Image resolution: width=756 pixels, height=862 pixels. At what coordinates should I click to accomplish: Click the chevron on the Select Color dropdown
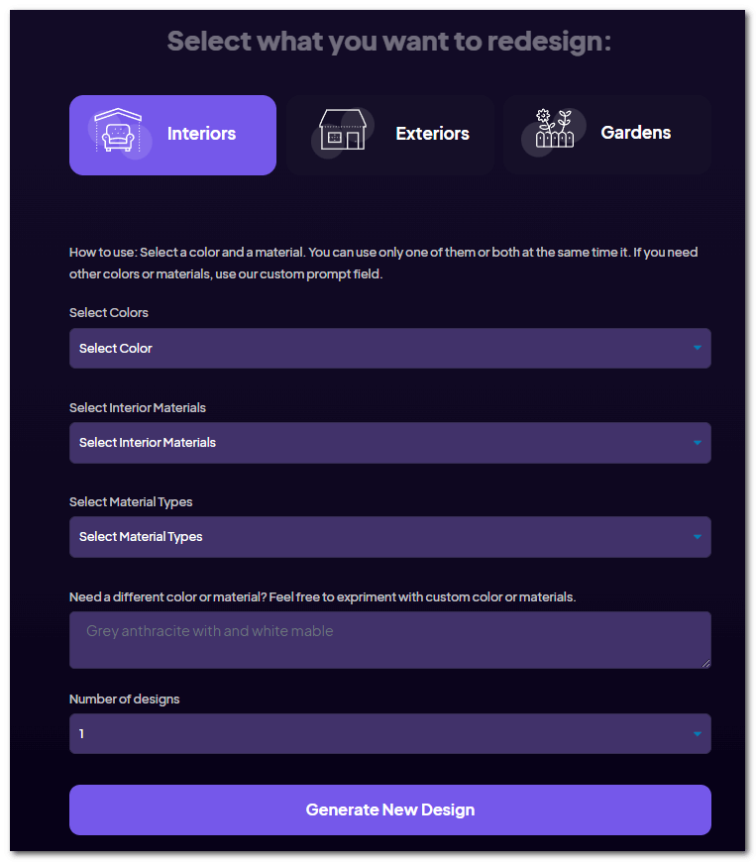[x=699, y=348]
